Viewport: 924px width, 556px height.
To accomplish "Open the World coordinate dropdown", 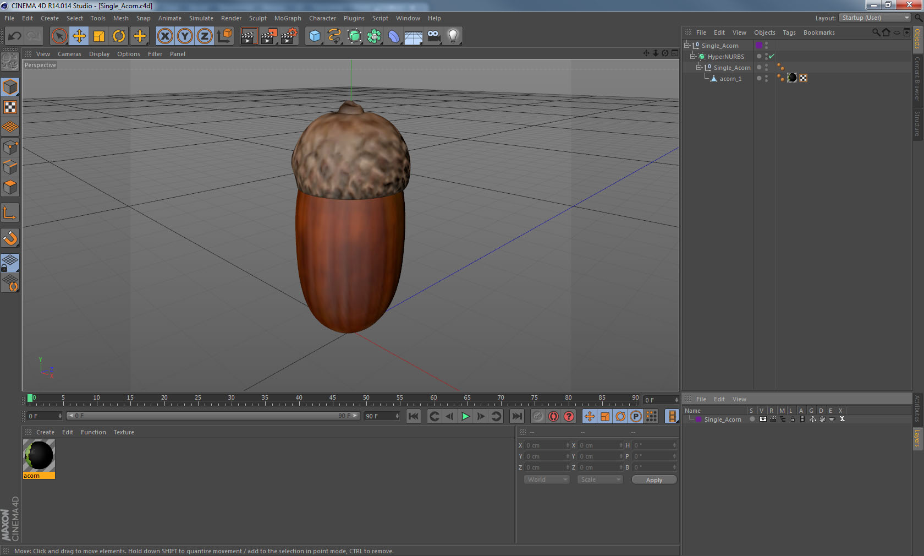I will (x=547, y=479).
